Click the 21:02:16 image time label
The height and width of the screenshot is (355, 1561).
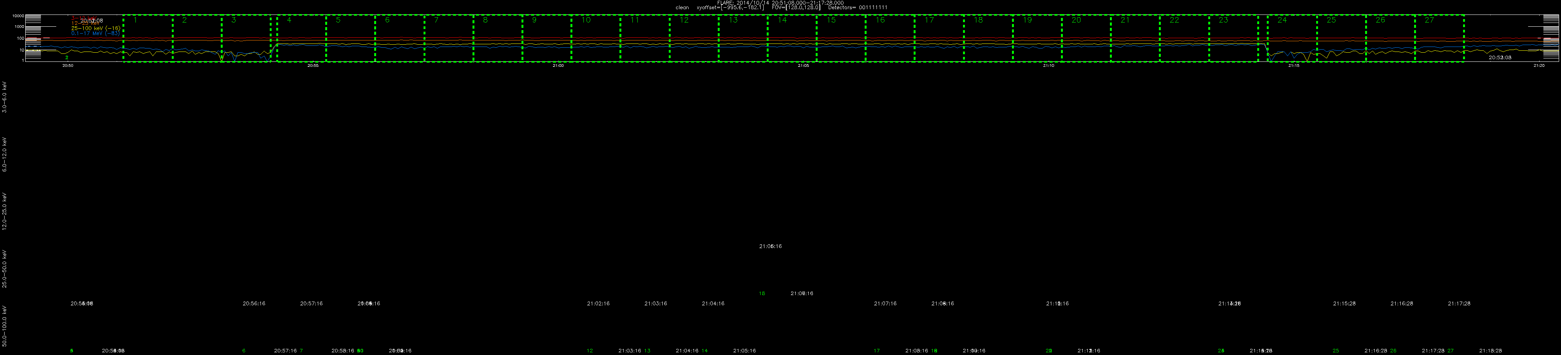click(598, 303)
